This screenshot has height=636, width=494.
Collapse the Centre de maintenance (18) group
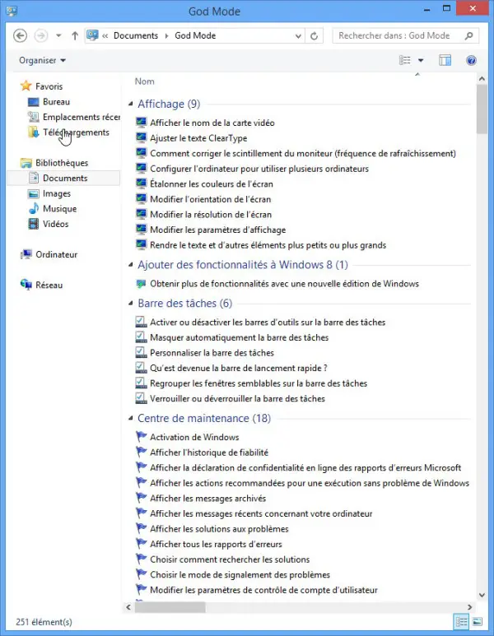click(x=131, y=418)
